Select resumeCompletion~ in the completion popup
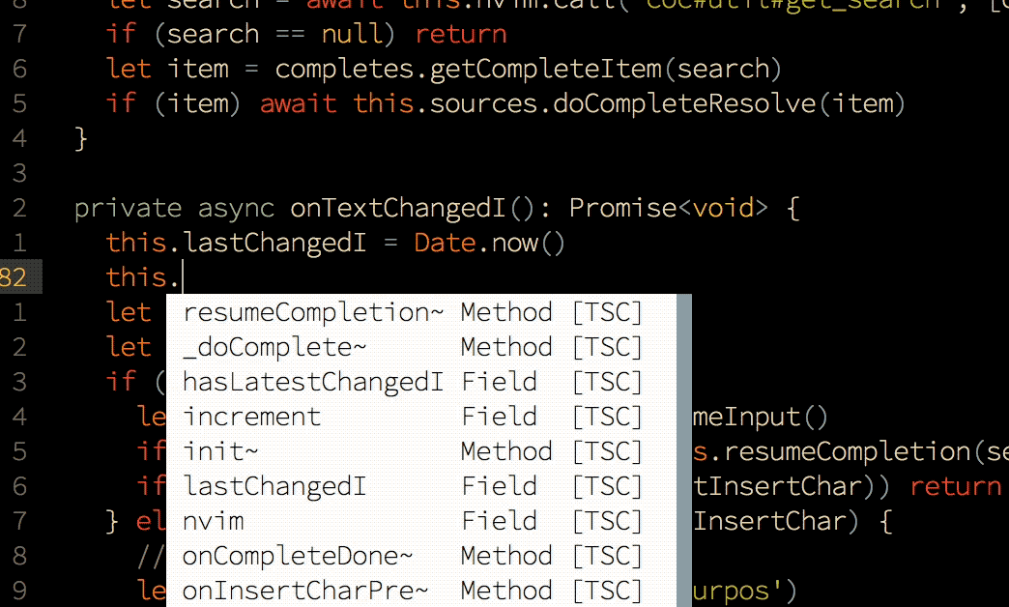The width and height of the screenshot is (1009, 607). pyautogui.click(x=313, y=312)
